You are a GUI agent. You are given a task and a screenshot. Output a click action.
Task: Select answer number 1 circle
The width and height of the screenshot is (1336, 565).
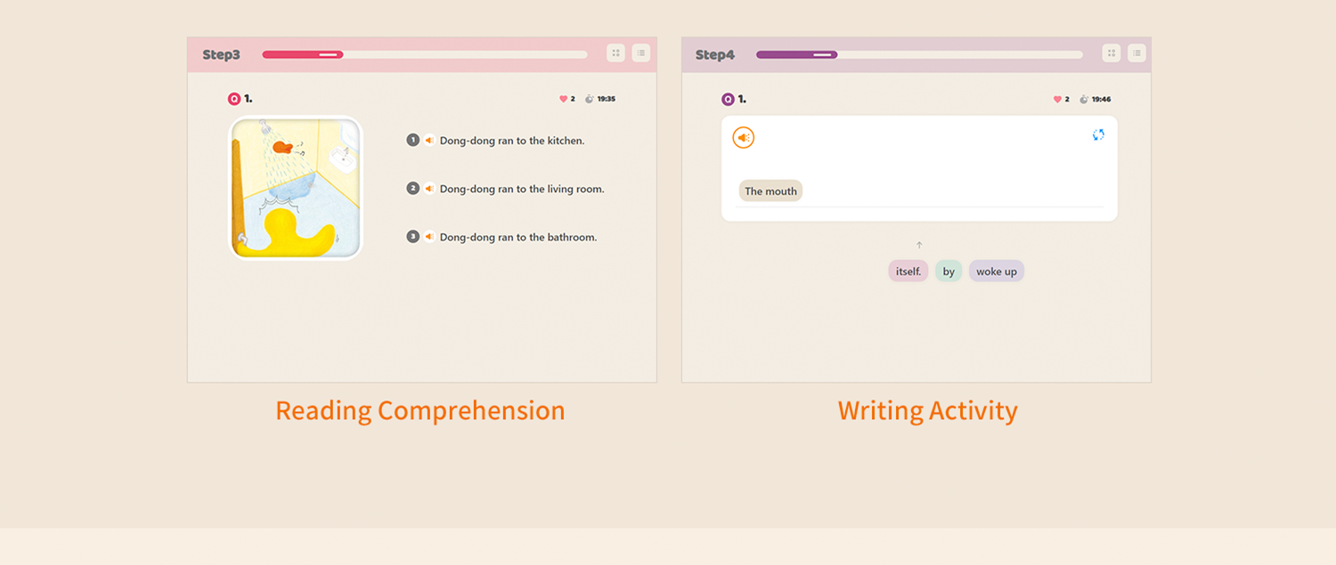pos(412,141)
